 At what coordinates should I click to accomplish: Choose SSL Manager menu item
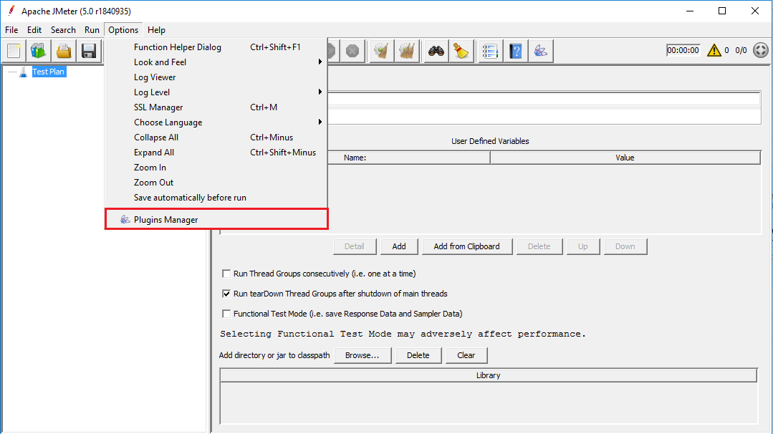point(216,107)
